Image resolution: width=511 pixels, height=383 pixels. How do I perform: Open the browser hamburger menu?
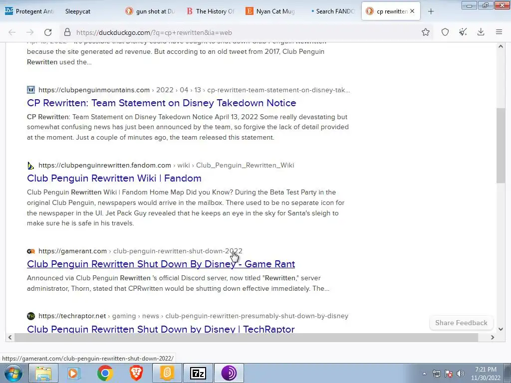(499, 32)
